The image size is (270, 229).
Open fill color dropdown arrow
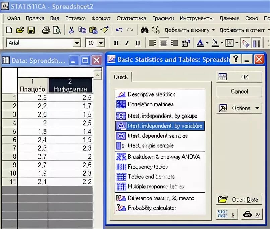[x=222, y=43]
